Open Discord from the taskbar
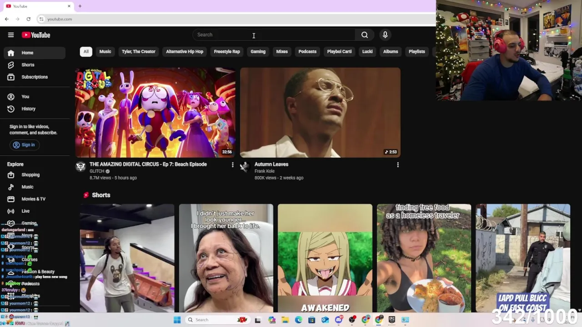 pos(339,320)
